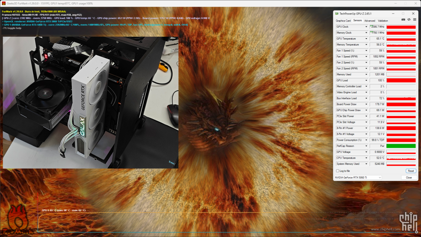
Task: Expand the PerfCap Reason dropdown
Action: [x=366, y=146]
